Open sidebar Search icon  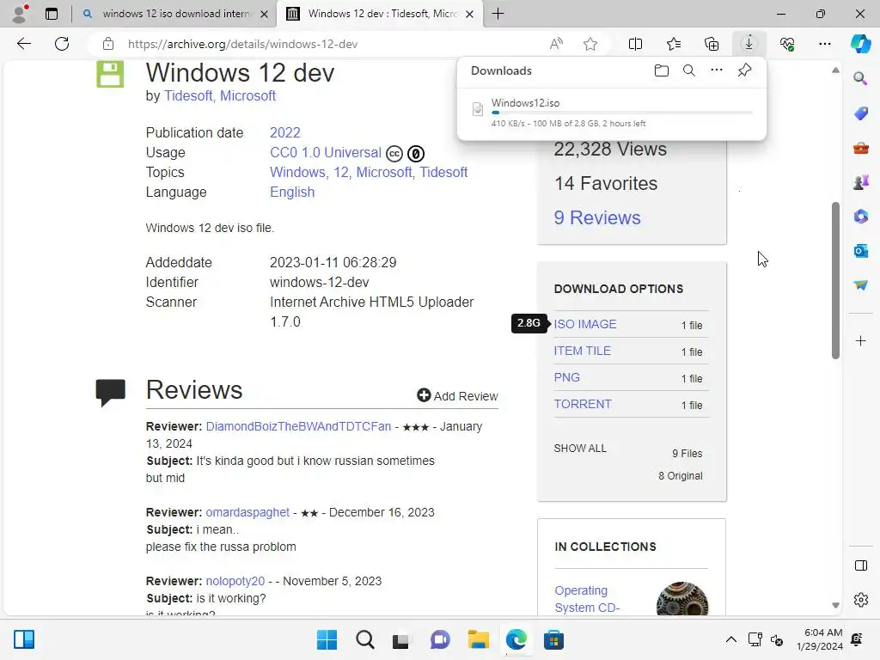coord(860,78)
